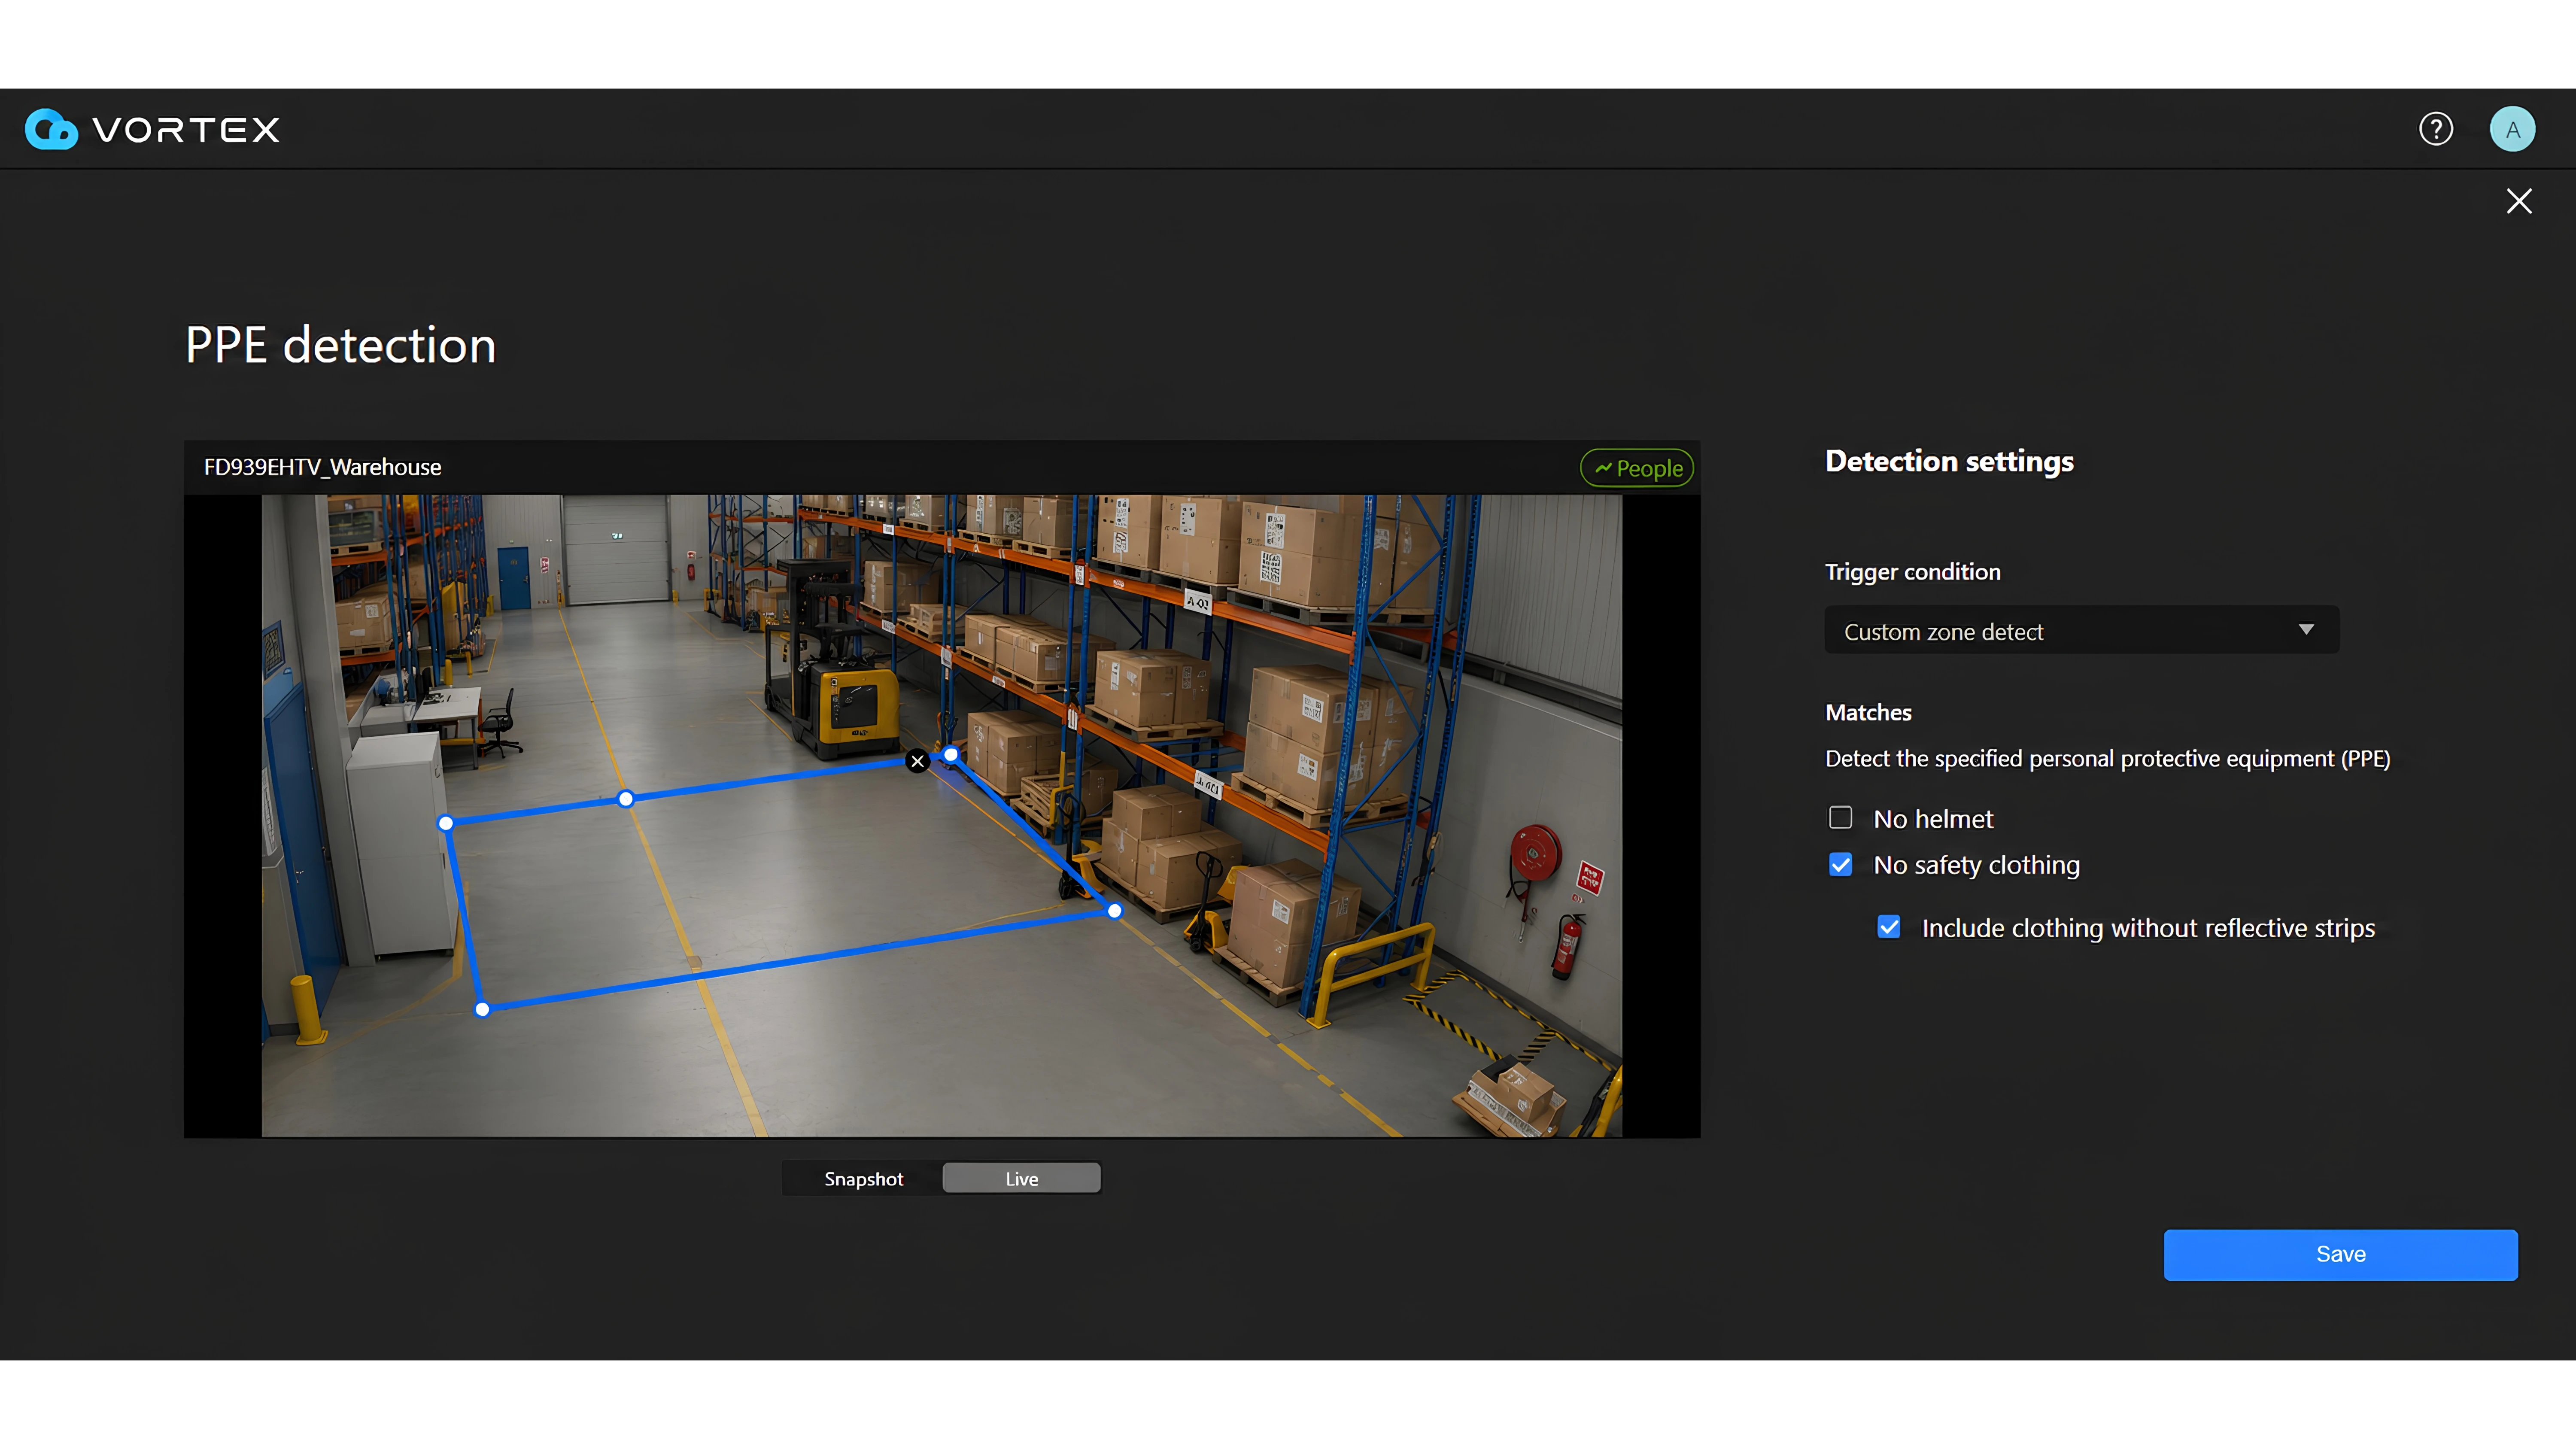Click the FD939EHTV_Warehouse camera name
Image resolution: width=2576 pixels, height=1449 pixels.
[x=322, y=467]
